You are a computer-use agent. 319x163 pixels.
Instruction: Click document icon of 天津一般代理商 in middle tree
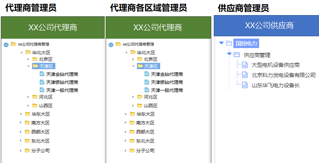pyautogui.click(x=147, y=90)
